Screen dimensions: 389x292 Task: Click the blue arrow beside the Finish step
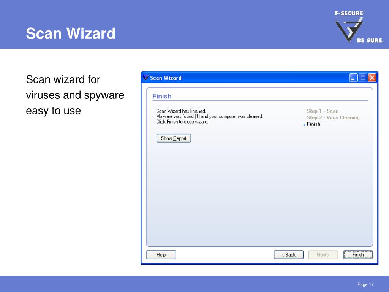304,125
